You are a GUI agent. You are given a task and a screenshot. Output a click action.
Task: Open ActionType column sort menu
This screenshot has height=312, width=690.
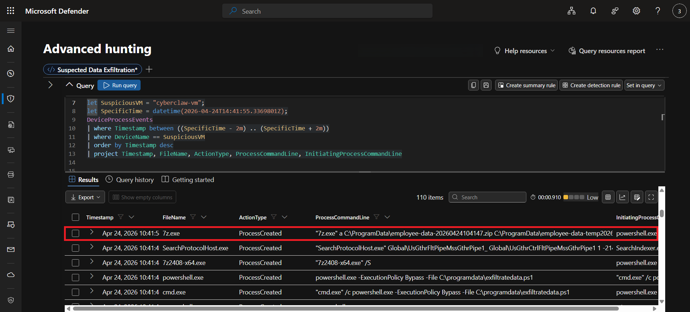[285, 217]
